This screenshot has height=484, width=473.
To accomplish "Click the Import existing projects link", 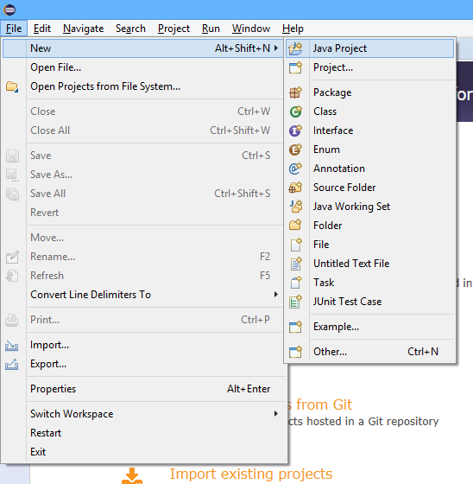I will (251, 474).
